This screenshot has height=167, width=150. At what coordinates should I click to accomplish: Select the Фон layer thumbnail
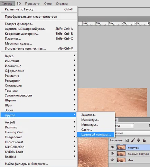click(121, 160)
